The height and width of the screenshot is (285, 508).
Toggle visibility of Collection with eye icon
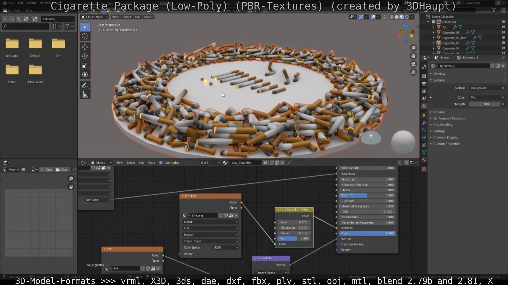pos(503,22)
